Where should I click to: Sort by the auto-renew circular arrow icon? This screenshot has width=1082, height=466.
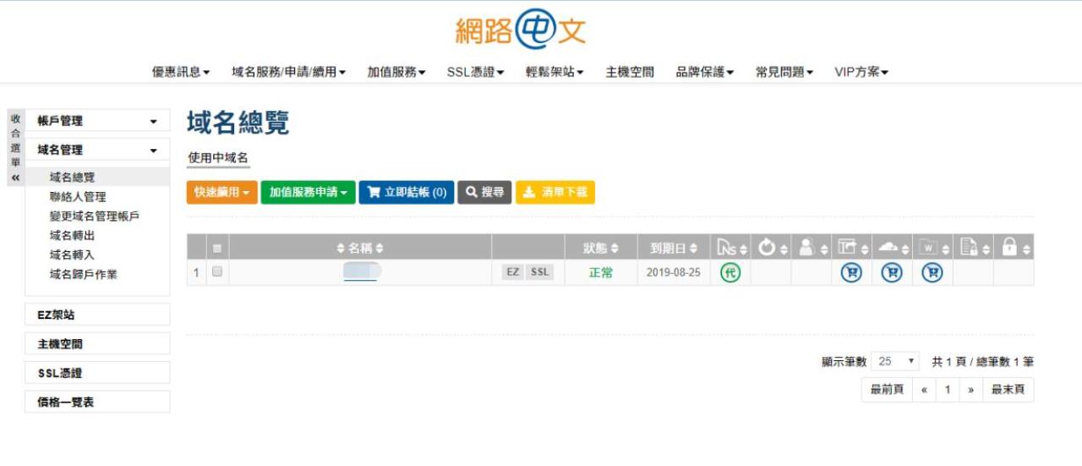tap(767, 248)
